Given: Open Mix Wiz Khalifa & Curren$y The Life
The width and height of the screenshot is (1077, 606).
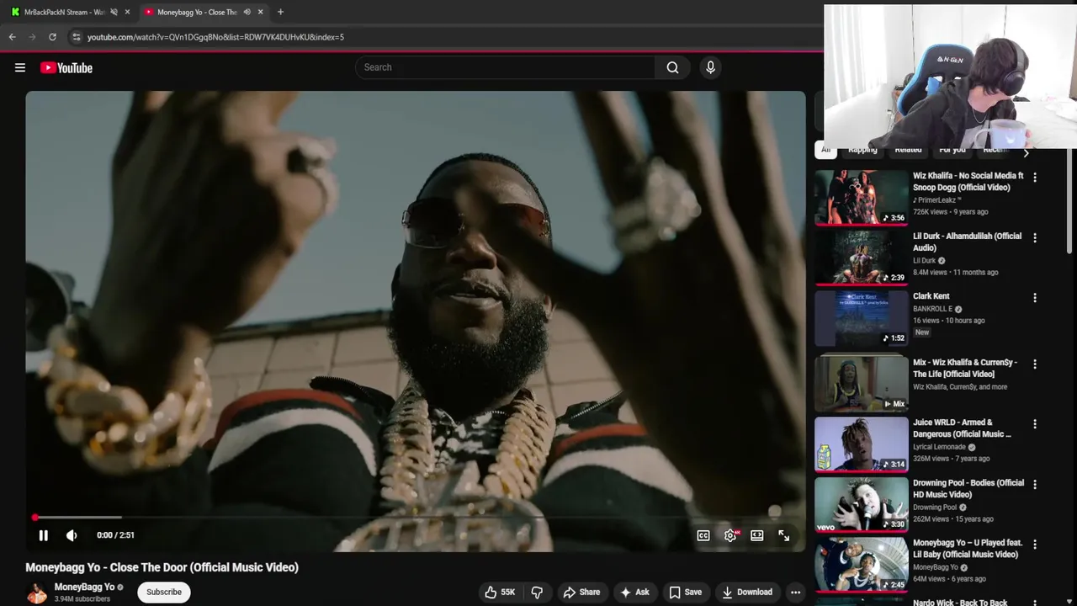Looking at the screenshot, I should coord(965,368).
